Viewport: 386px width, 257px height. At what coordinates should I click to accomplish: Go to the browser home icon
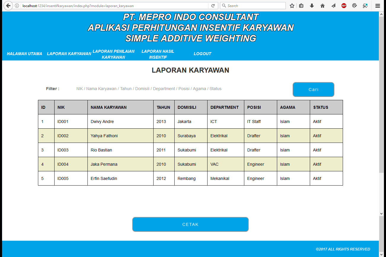pyautogui.click(x=323, y=6)
